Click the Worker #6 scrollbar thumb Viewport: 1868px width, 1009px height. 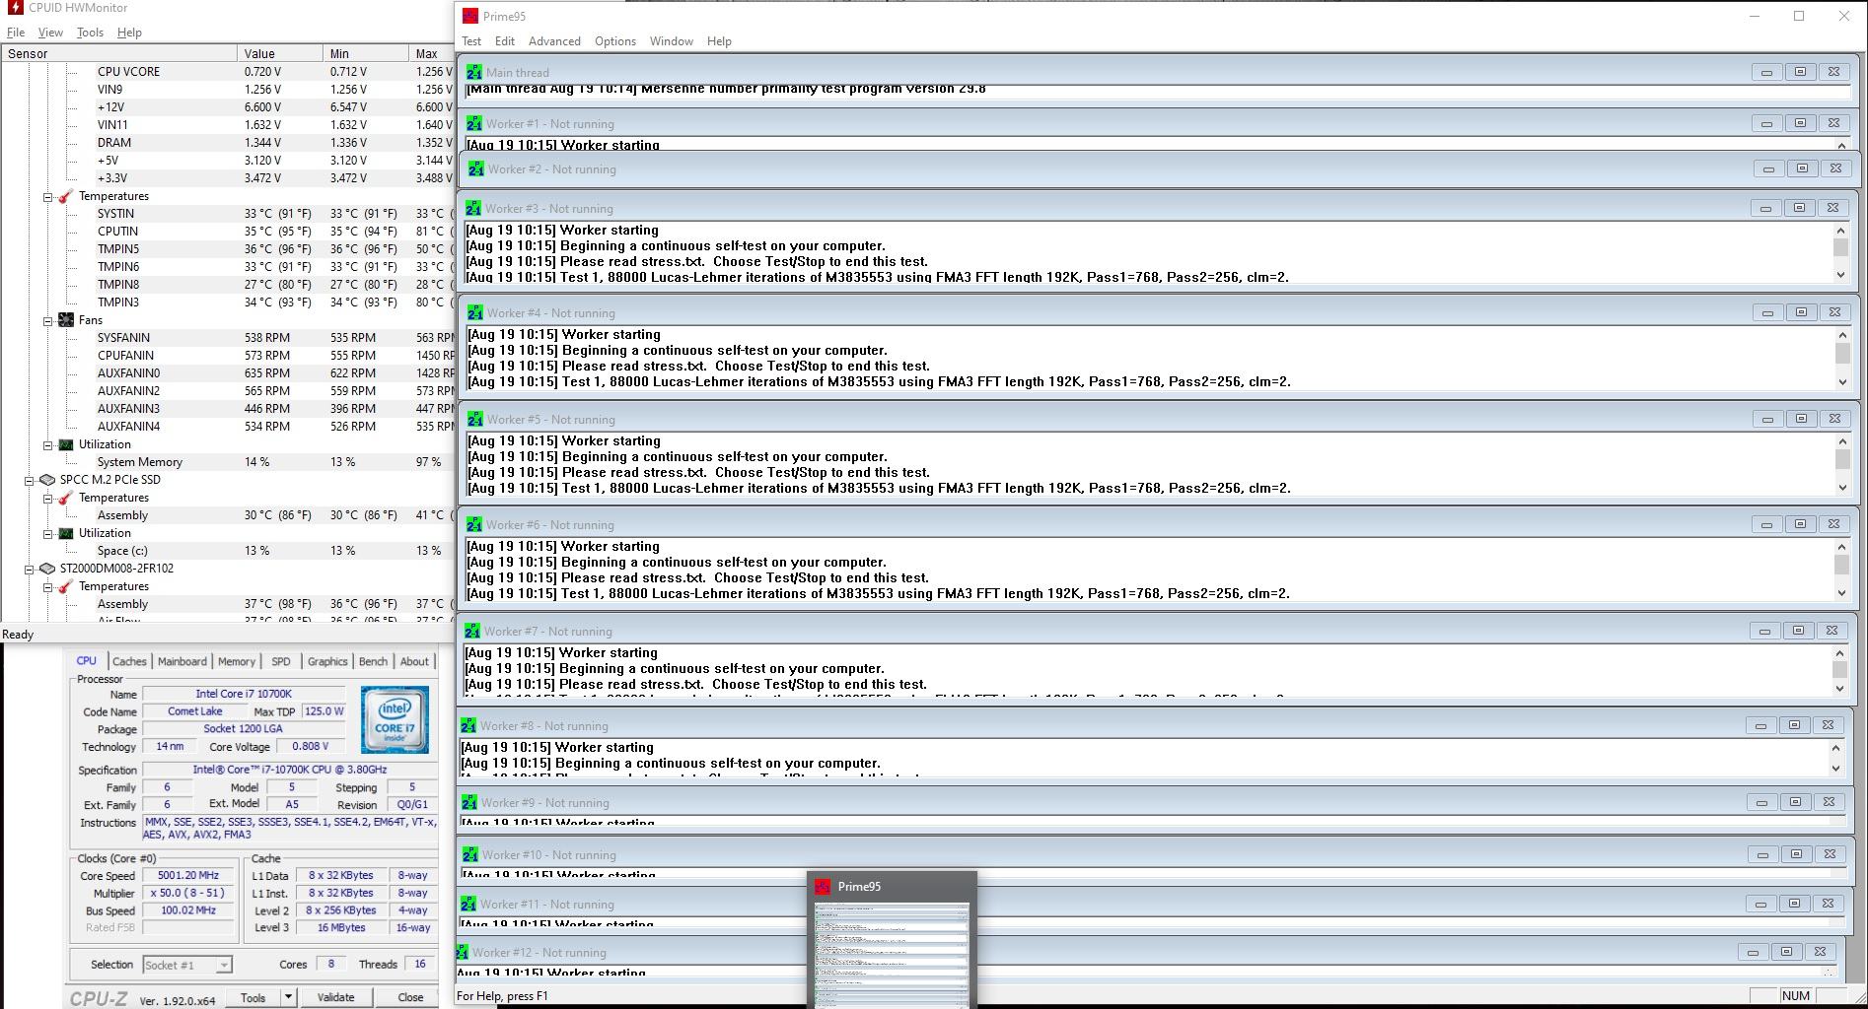coord(1841,565)
